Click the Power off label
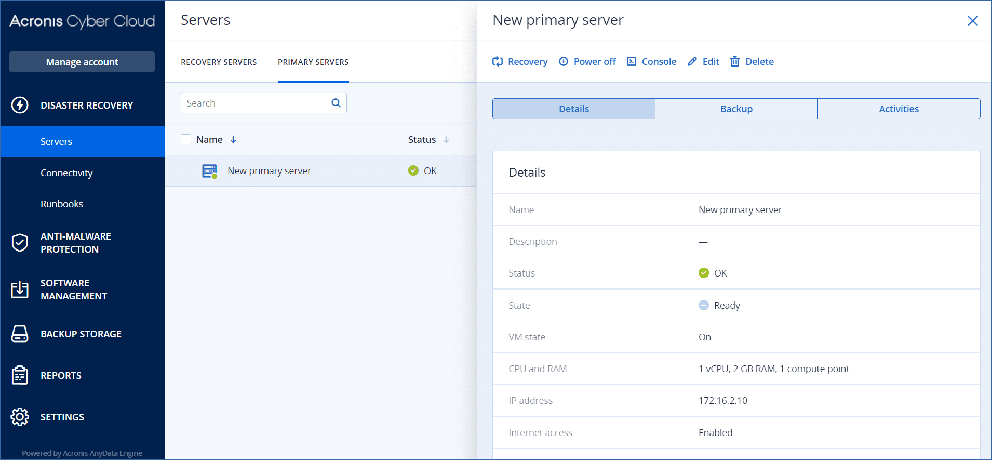 (x=595, y=61)
